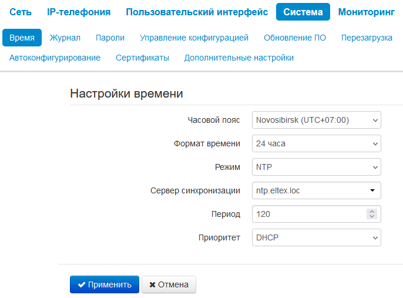The width and height of the screenshot is (403, 298).
Task: Go to the Мониторинг tab
Action: [367, 12]
